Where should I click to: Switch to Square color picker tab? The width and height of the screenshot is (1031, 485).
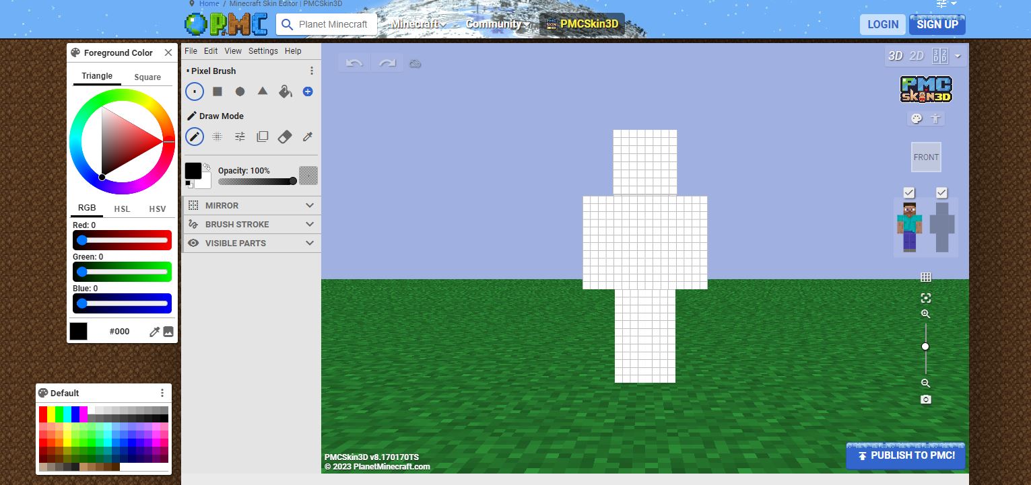click(147, 77)
